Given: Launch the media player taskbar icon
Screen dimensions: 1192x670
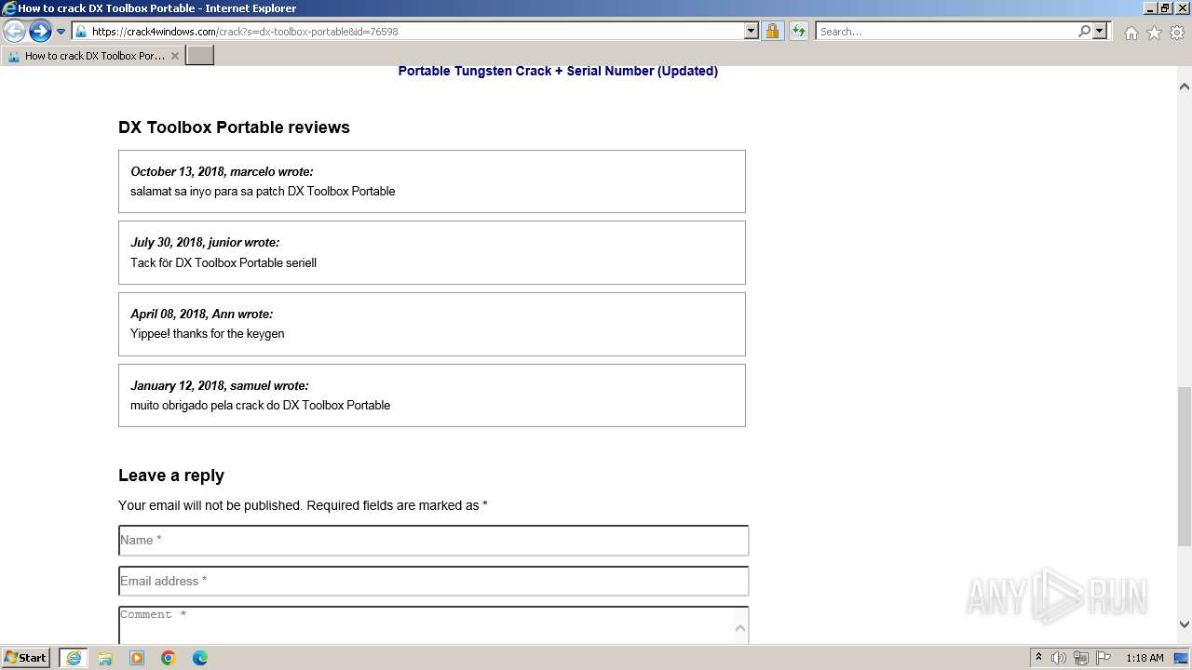Looking at the screenshot, I should pyautogui.click(x=137, y=658).
